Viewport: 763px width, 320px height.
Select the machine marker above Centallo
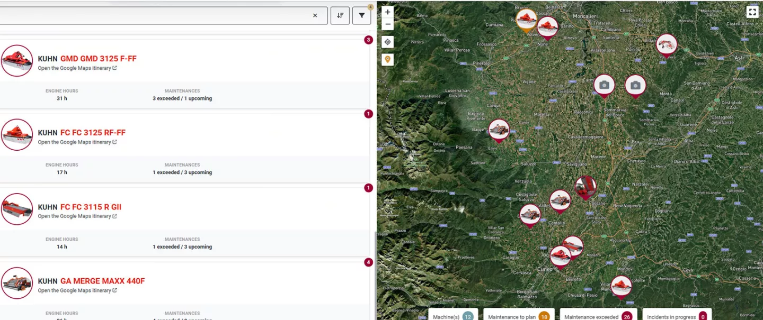tap(560, 202)
